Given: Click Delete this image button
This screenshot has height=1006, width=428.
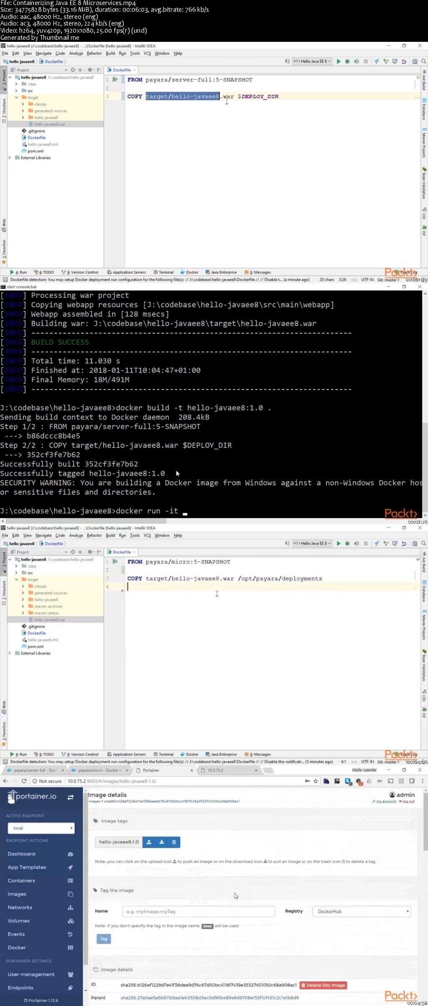Looking at the screenshot, I should [324, 985].
